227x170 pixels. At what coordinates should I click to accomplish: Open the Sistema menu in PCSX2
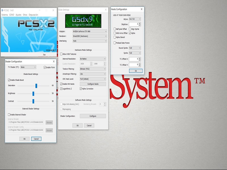[5, 15]
